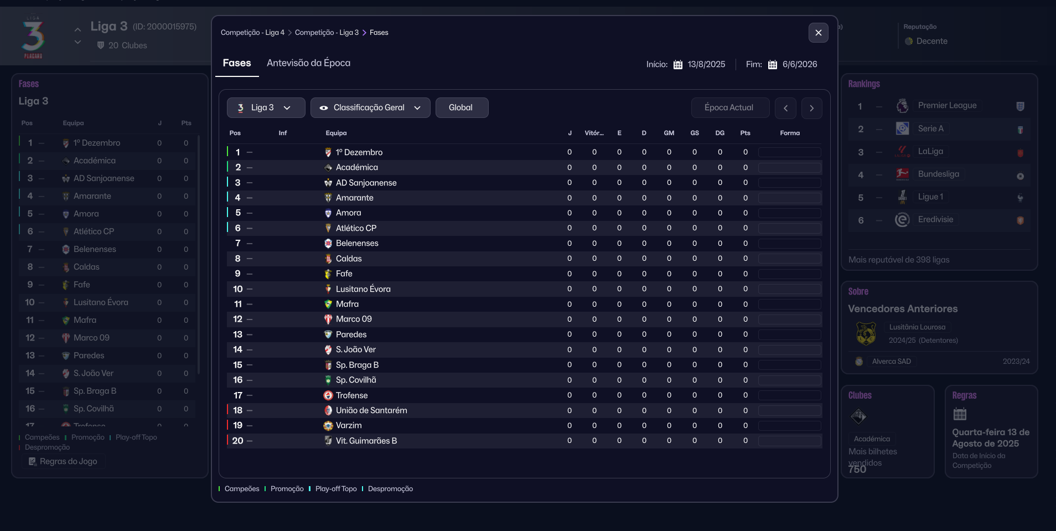
Task: Click the Regras calendar icon
Action: point(960,414)
